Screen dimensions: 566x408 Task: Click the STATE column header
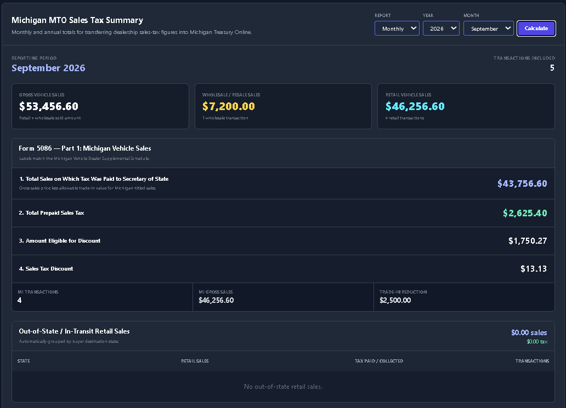pos(24,361)
